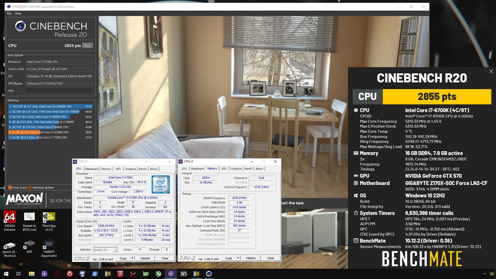
Task: Open the Windows Start menu
Action: click(x=6, y=274)
